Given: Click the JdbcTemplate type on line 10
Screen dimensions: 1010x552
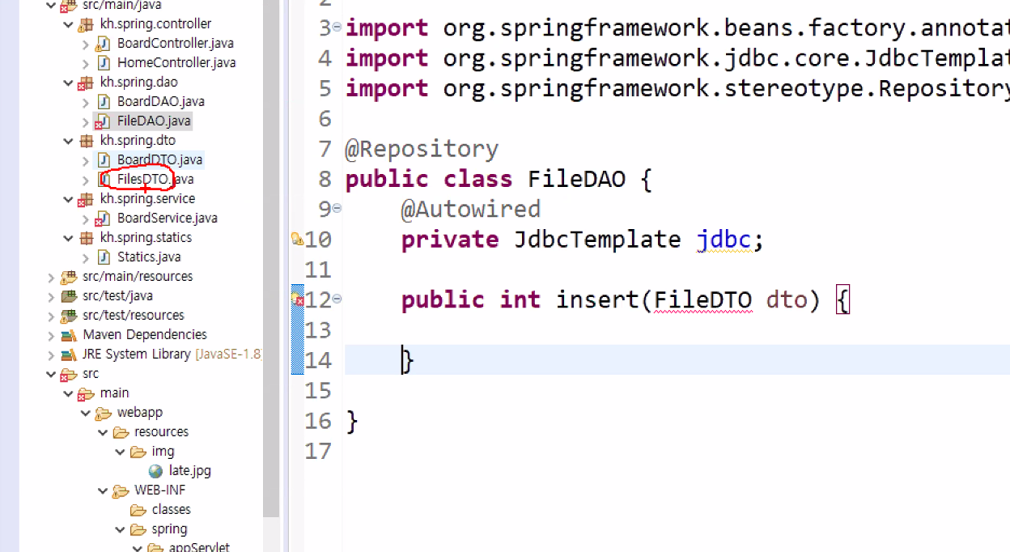Looking at the screenshot, I should (x=597, y=240).
